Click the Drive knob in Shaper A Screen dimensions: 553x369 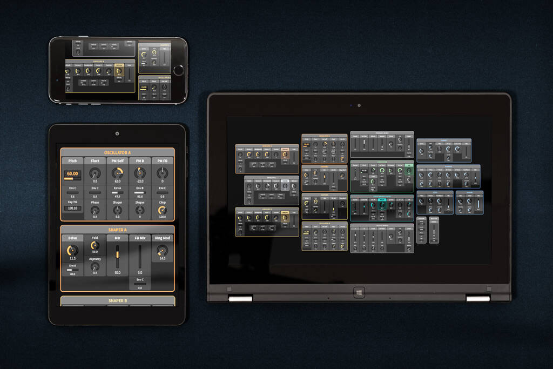point(72,251)
